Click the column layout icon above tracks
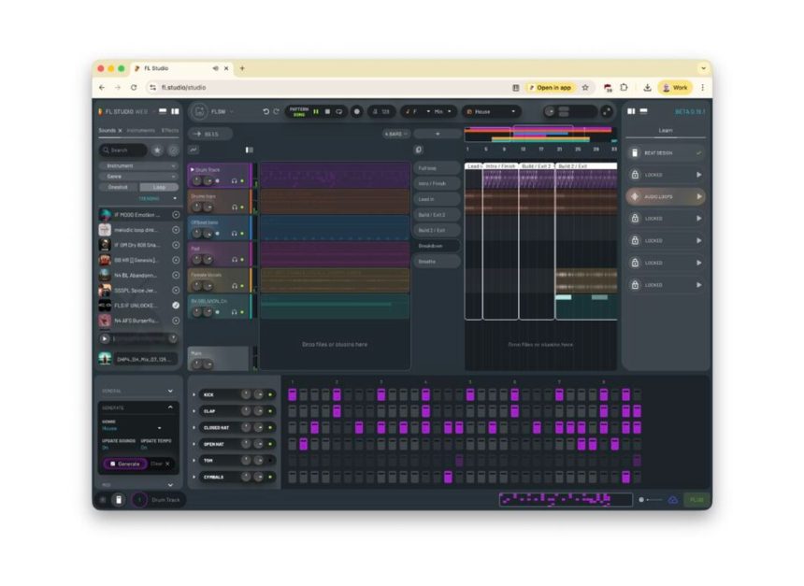This screenshot has width=804, height=586. tap(250, 150)
